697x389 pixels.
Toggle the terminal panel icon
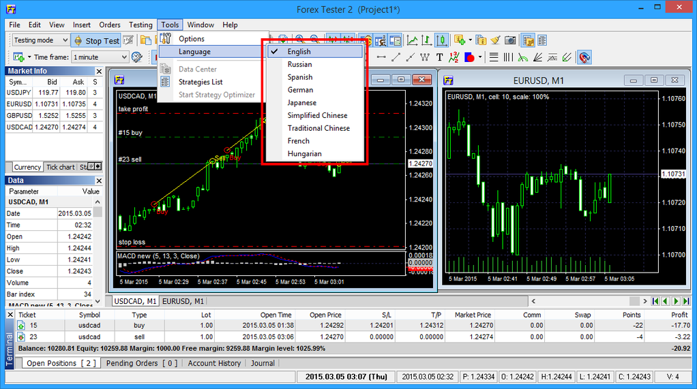coord(528,40)
